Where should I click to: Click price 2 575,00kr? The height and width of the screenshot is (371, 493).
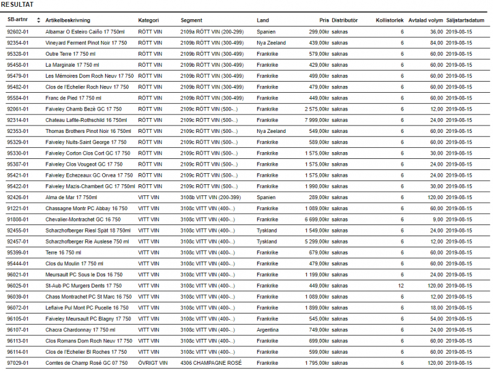pos(317,109)
